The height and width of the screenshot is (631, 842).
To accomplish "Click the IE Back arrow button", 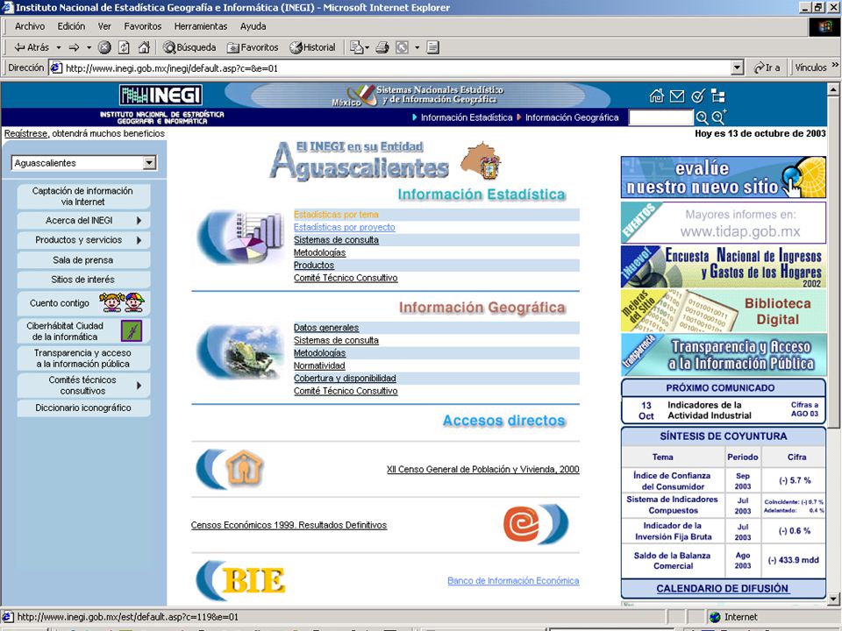I will [x=32, y=47].
